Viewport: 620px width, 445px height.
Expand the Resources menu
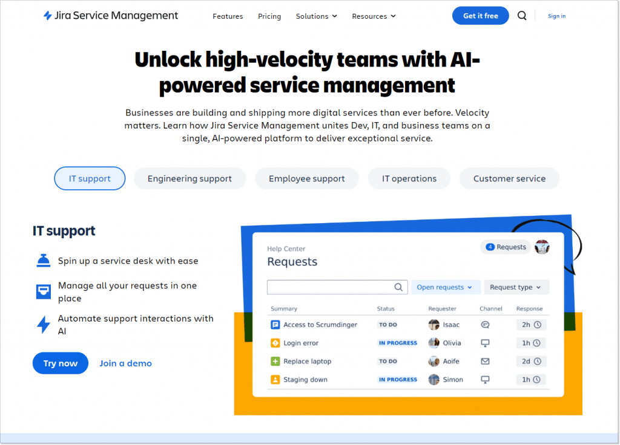[374, 16]
